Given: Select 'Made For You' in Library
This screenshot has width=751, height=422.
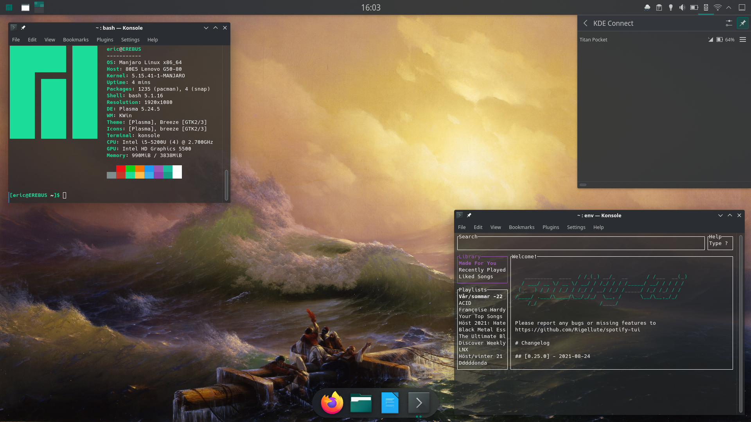Looking at the screenshot, I should point(478,263).
